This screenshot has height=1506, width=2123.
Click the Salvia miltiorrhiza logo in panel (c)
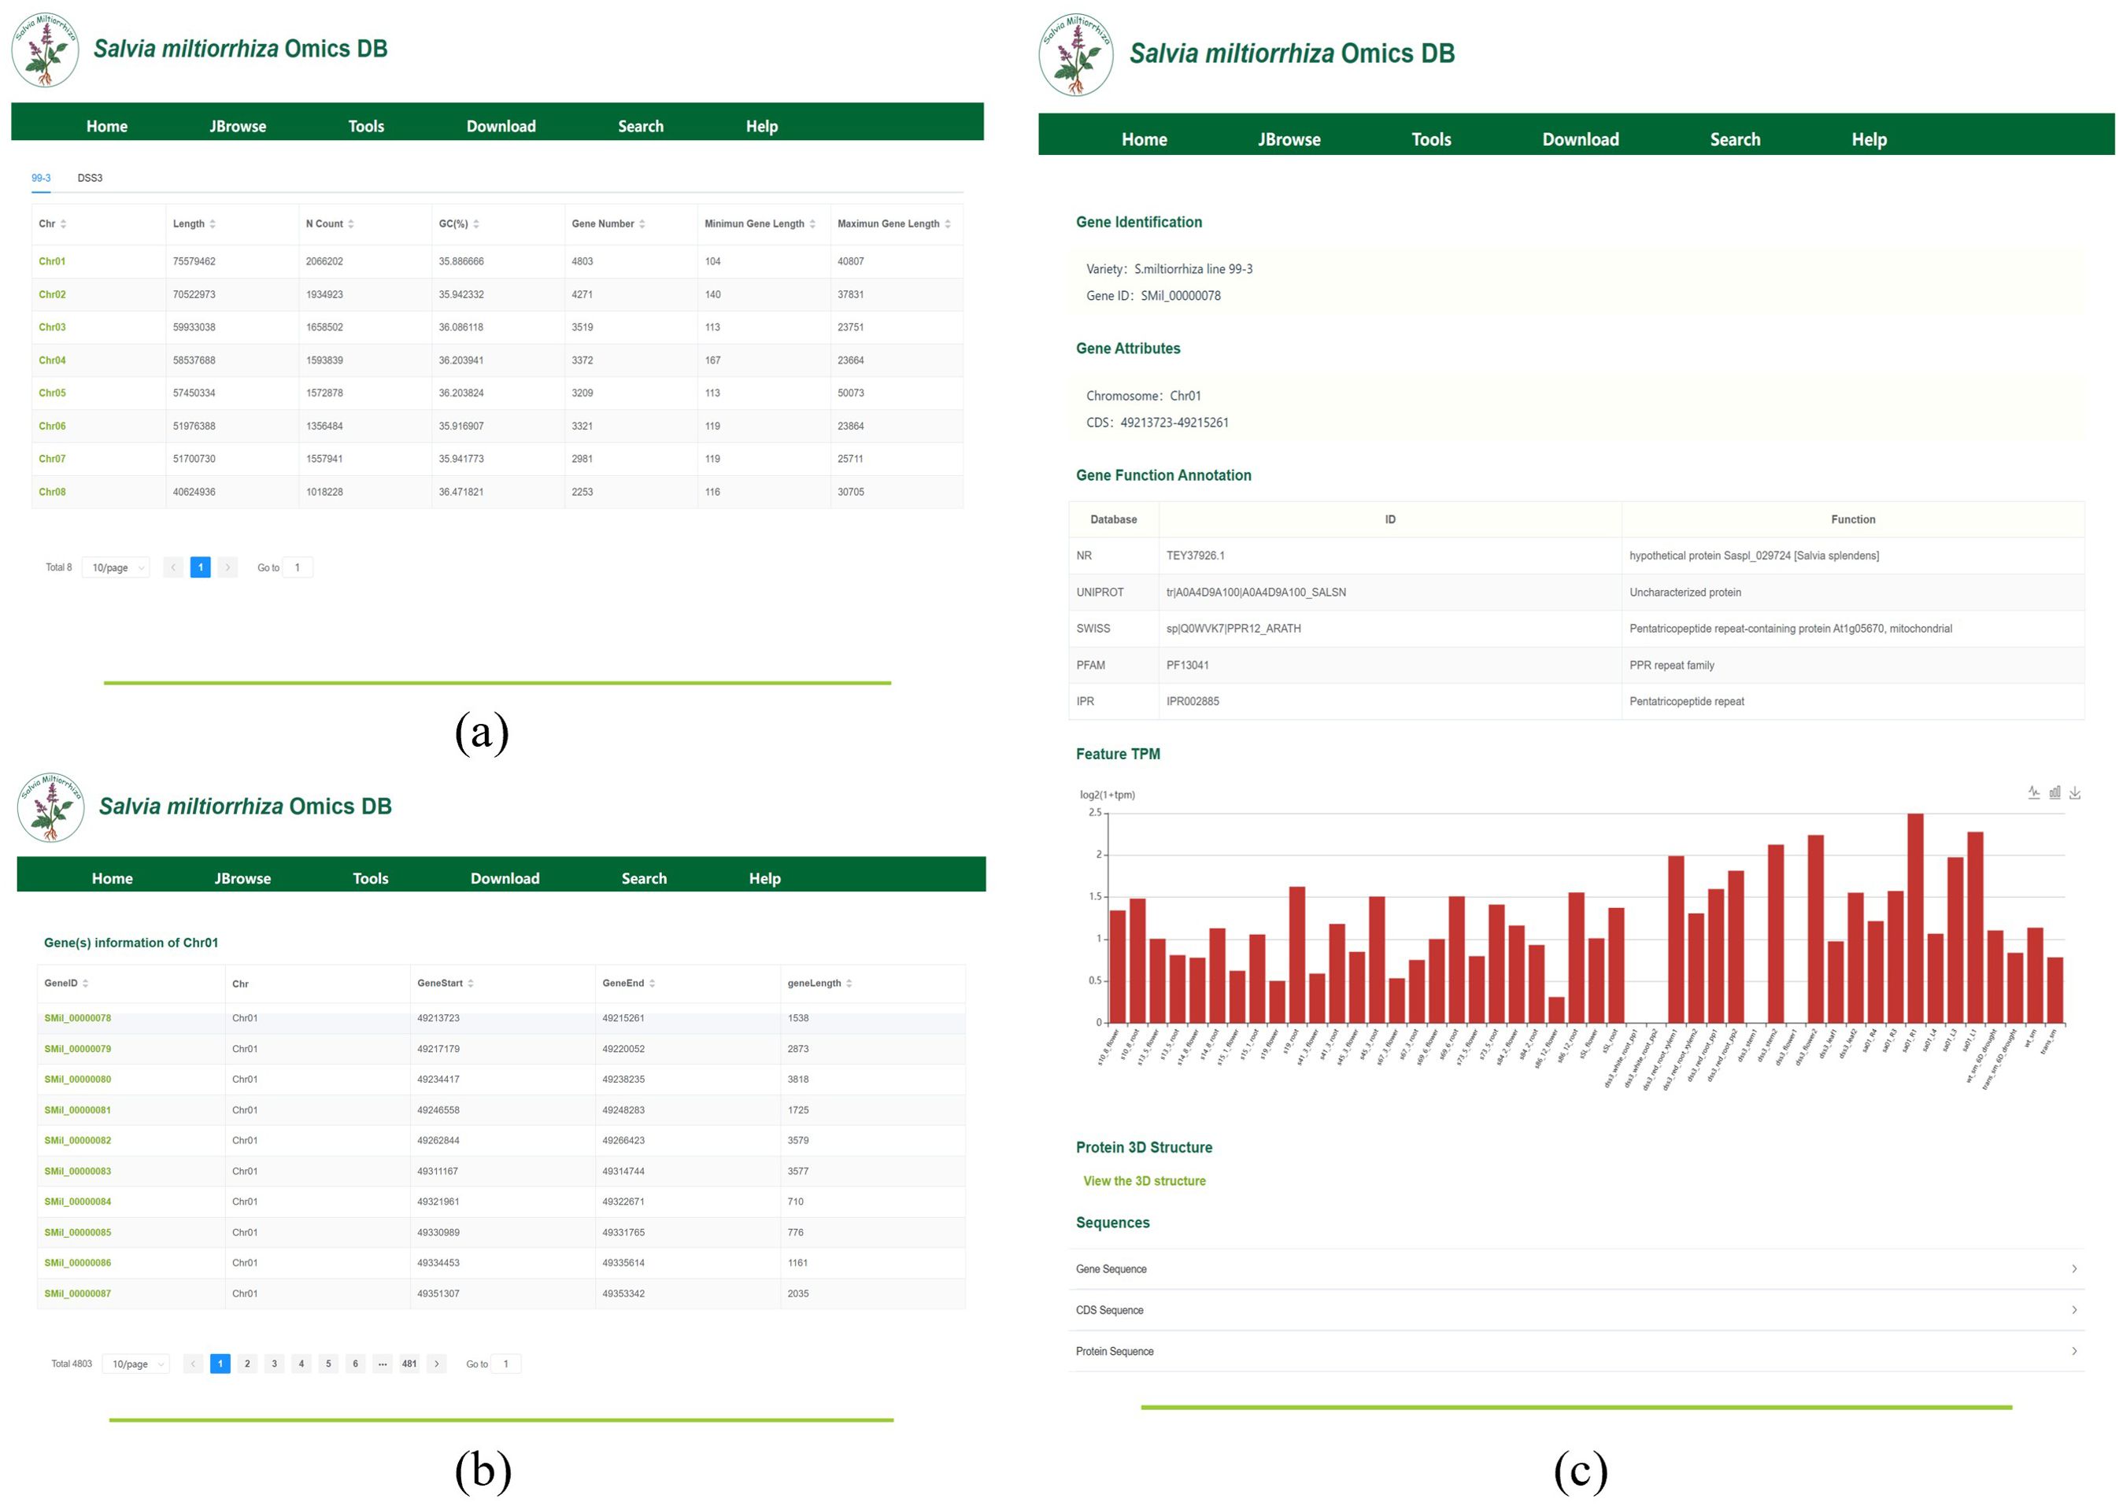(1076, 55)
